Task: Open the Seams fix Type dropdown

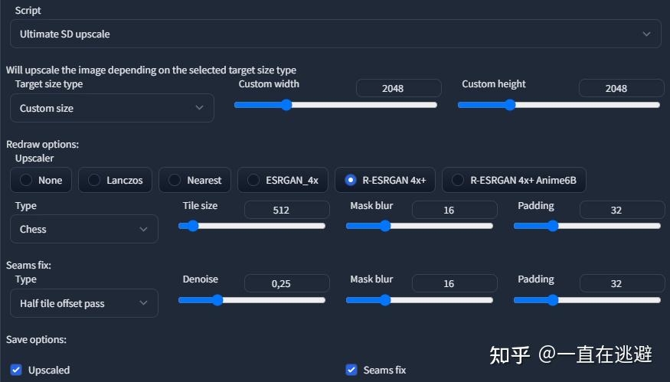Action: [84, 303]
